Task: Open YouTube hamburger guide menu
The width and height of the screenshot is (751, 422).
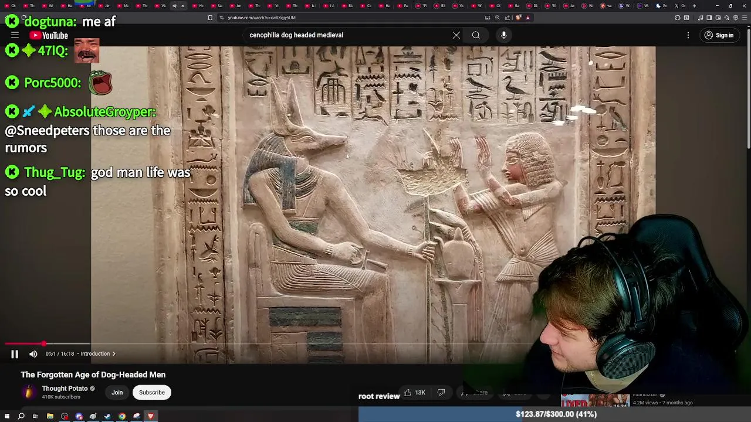Action: [x=15, y=35]
